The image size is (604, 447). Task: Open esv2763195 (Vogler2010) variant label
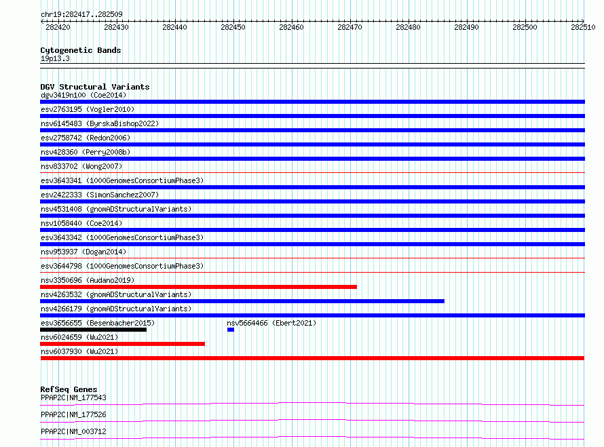click(x=88, y=109)
